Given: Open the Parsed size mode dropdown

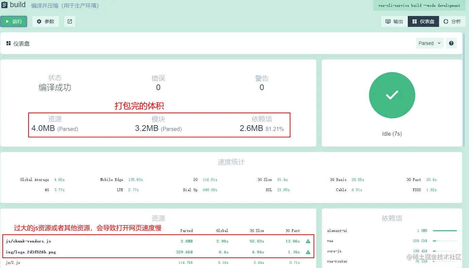Looking at the screenshot, I should (x=430, y=43).
